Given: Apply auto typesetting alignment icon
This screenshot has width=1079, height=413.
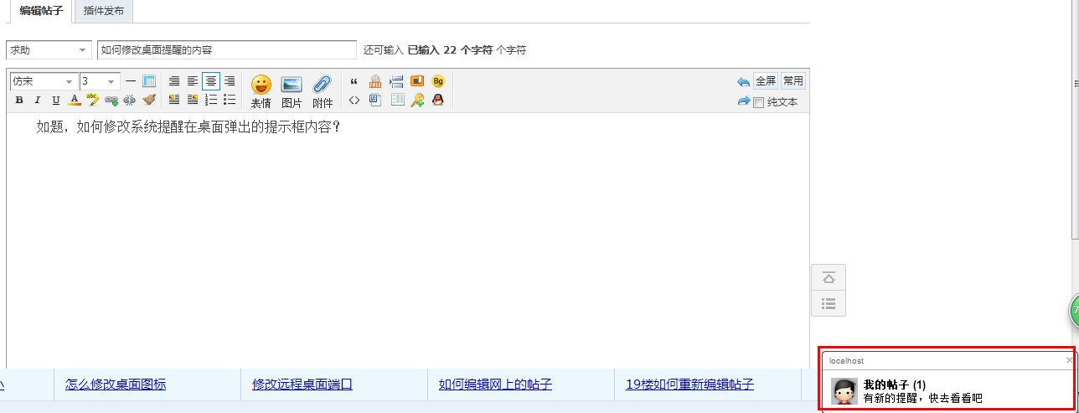Looking at the screenshot, I should pos(174,81).
